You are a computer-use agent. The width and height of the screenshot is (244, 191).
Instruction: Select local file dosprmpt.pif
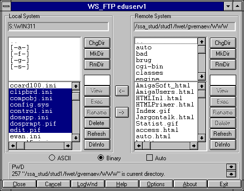[41, 124]
